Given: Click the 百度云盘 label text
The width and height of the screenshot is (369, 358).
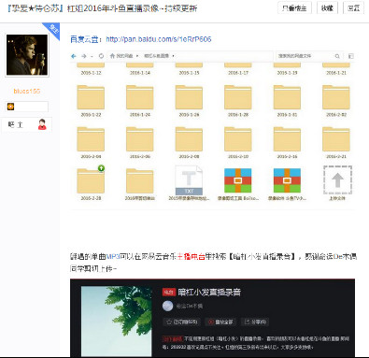Looking at the screenshot, I should tap(85, 39).
